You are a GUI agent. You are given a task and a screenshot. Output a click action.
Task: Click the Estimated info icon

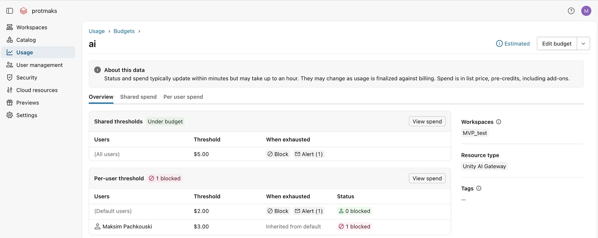[x=499, y=44]
